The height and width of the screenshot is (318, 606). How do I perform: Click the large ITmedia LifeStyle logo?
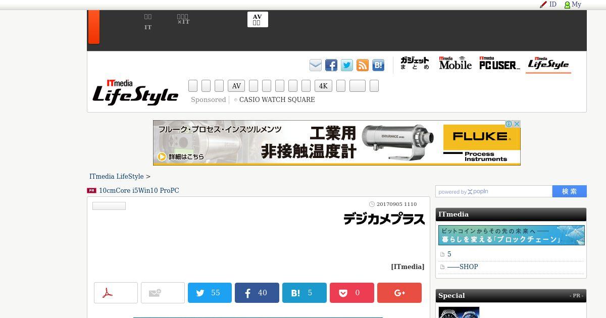[135, 92]
